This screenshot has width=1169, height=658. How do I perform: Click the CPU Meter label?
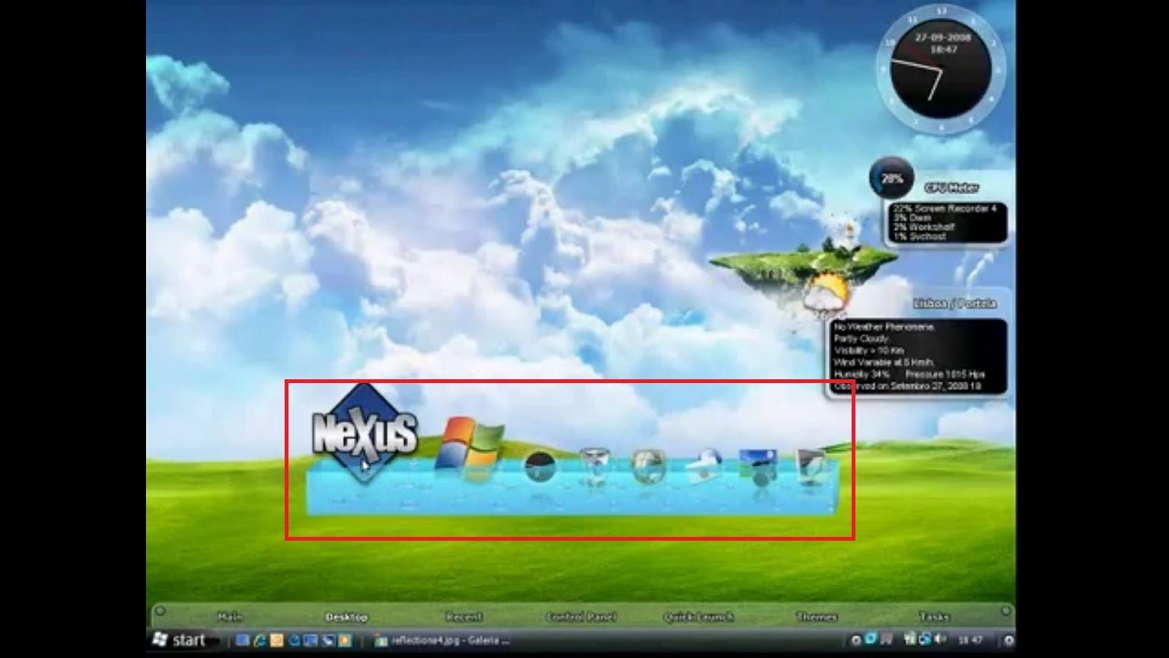[952, 187]
